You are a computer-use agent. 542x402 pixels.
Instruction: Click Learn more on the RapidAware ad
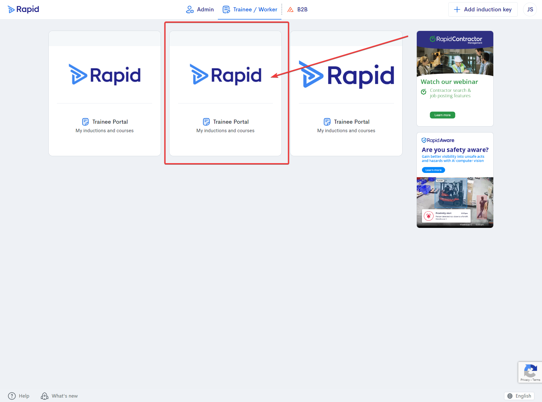(x=433, y=170)
